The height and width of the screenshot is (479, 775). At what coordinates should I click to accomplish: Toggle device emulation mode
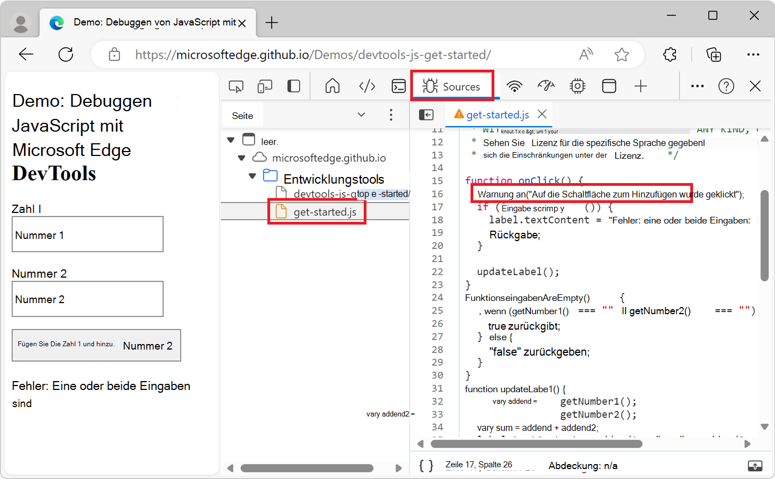click(x=265, y=86)
